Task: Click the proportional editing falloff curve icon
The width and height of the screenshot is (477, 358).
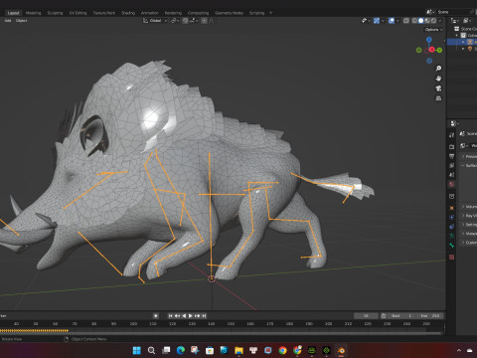Action: [x=212, y=21]
